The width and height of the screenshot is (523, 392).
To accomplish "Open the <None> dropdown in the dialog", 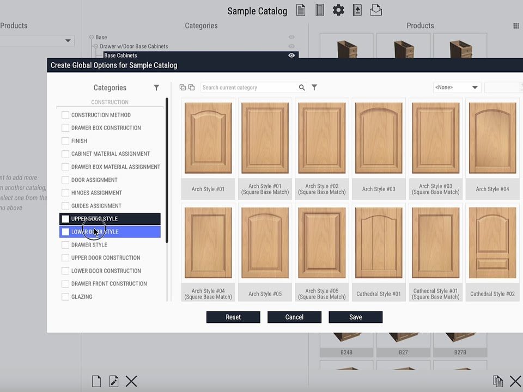I will click(457, 88).
